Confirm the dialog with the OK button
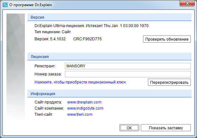This screenshot has width=197, height=138. (129, 128)
